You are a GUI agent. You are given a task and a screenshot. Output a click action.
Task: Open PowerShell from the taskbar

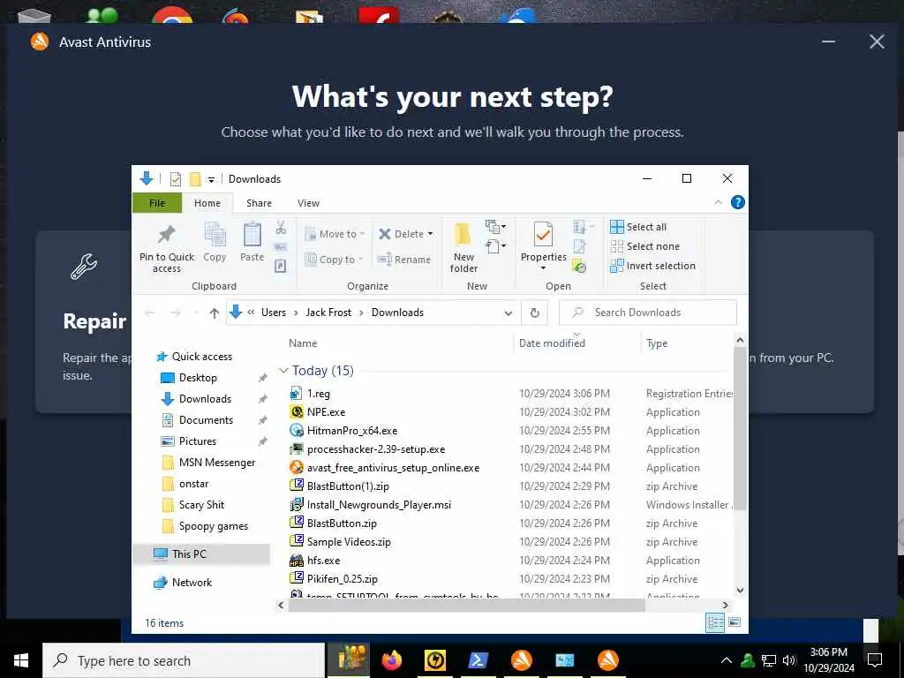coord(478,660)
